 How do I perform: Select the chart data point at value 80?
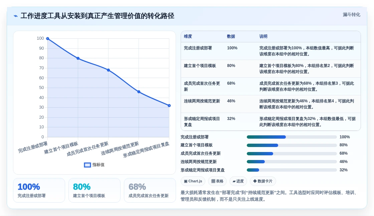tap(78, 58)
